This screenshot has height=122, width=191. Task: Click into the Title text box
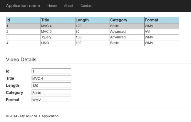coord(51,78)
